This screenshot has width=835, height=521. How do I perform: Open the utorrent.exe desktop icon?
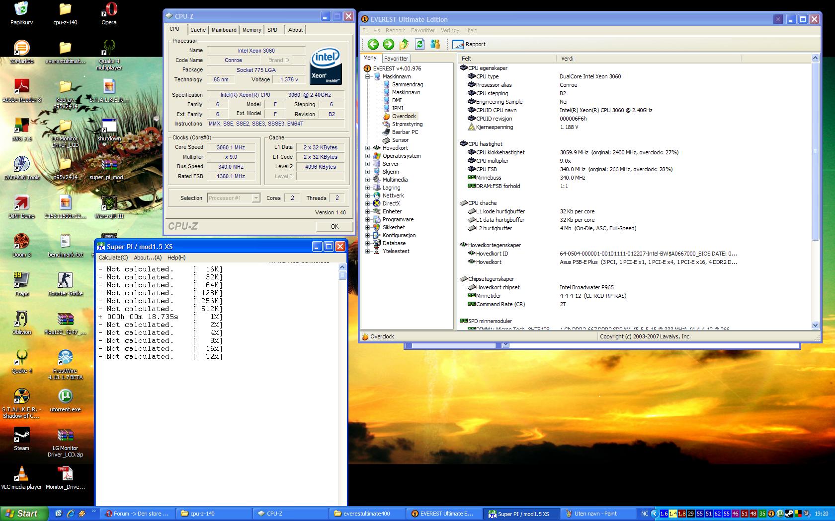coord(65,400)
